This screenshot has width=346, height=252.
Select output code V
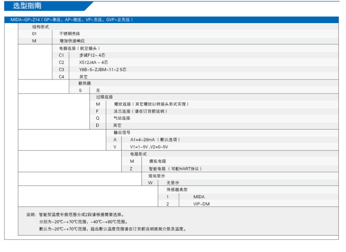(115, 147)
